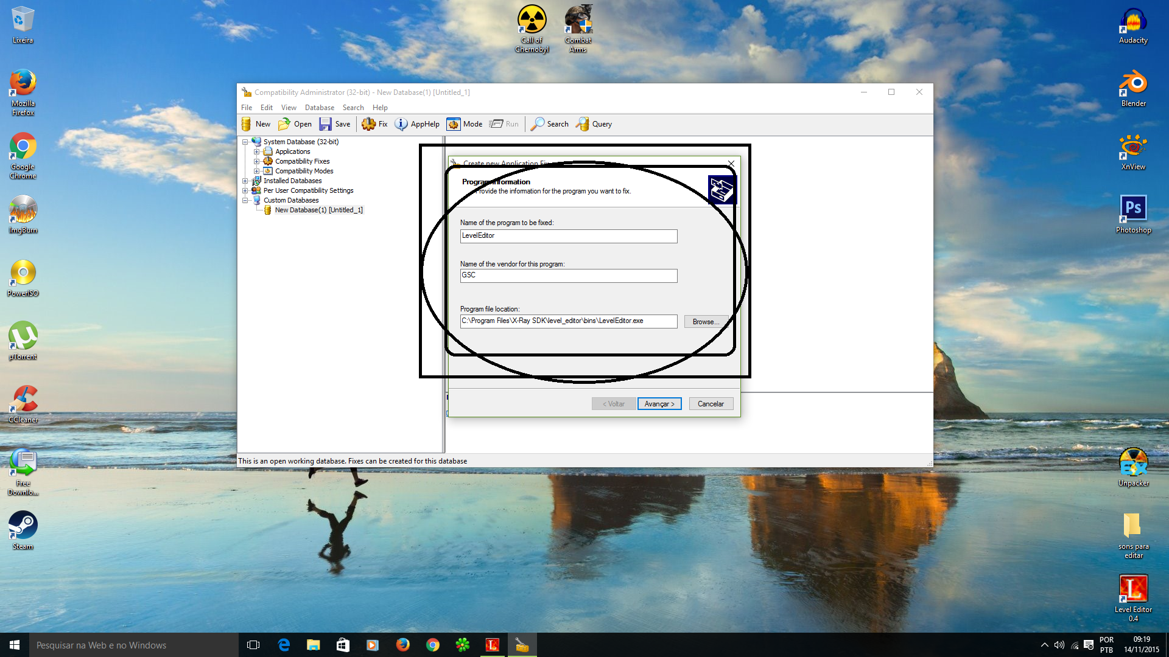Open File Explorer from the taskbar
This screenshot has width=1169, height=657.
coord(313,645)
